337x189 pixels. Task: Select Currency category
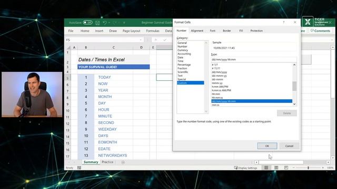pyautogui.click(x=191, y=50)
